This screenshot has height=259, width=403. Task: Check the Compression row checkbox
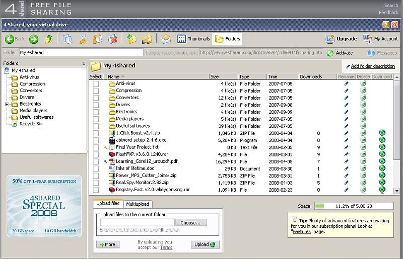[x=96, y=91]
